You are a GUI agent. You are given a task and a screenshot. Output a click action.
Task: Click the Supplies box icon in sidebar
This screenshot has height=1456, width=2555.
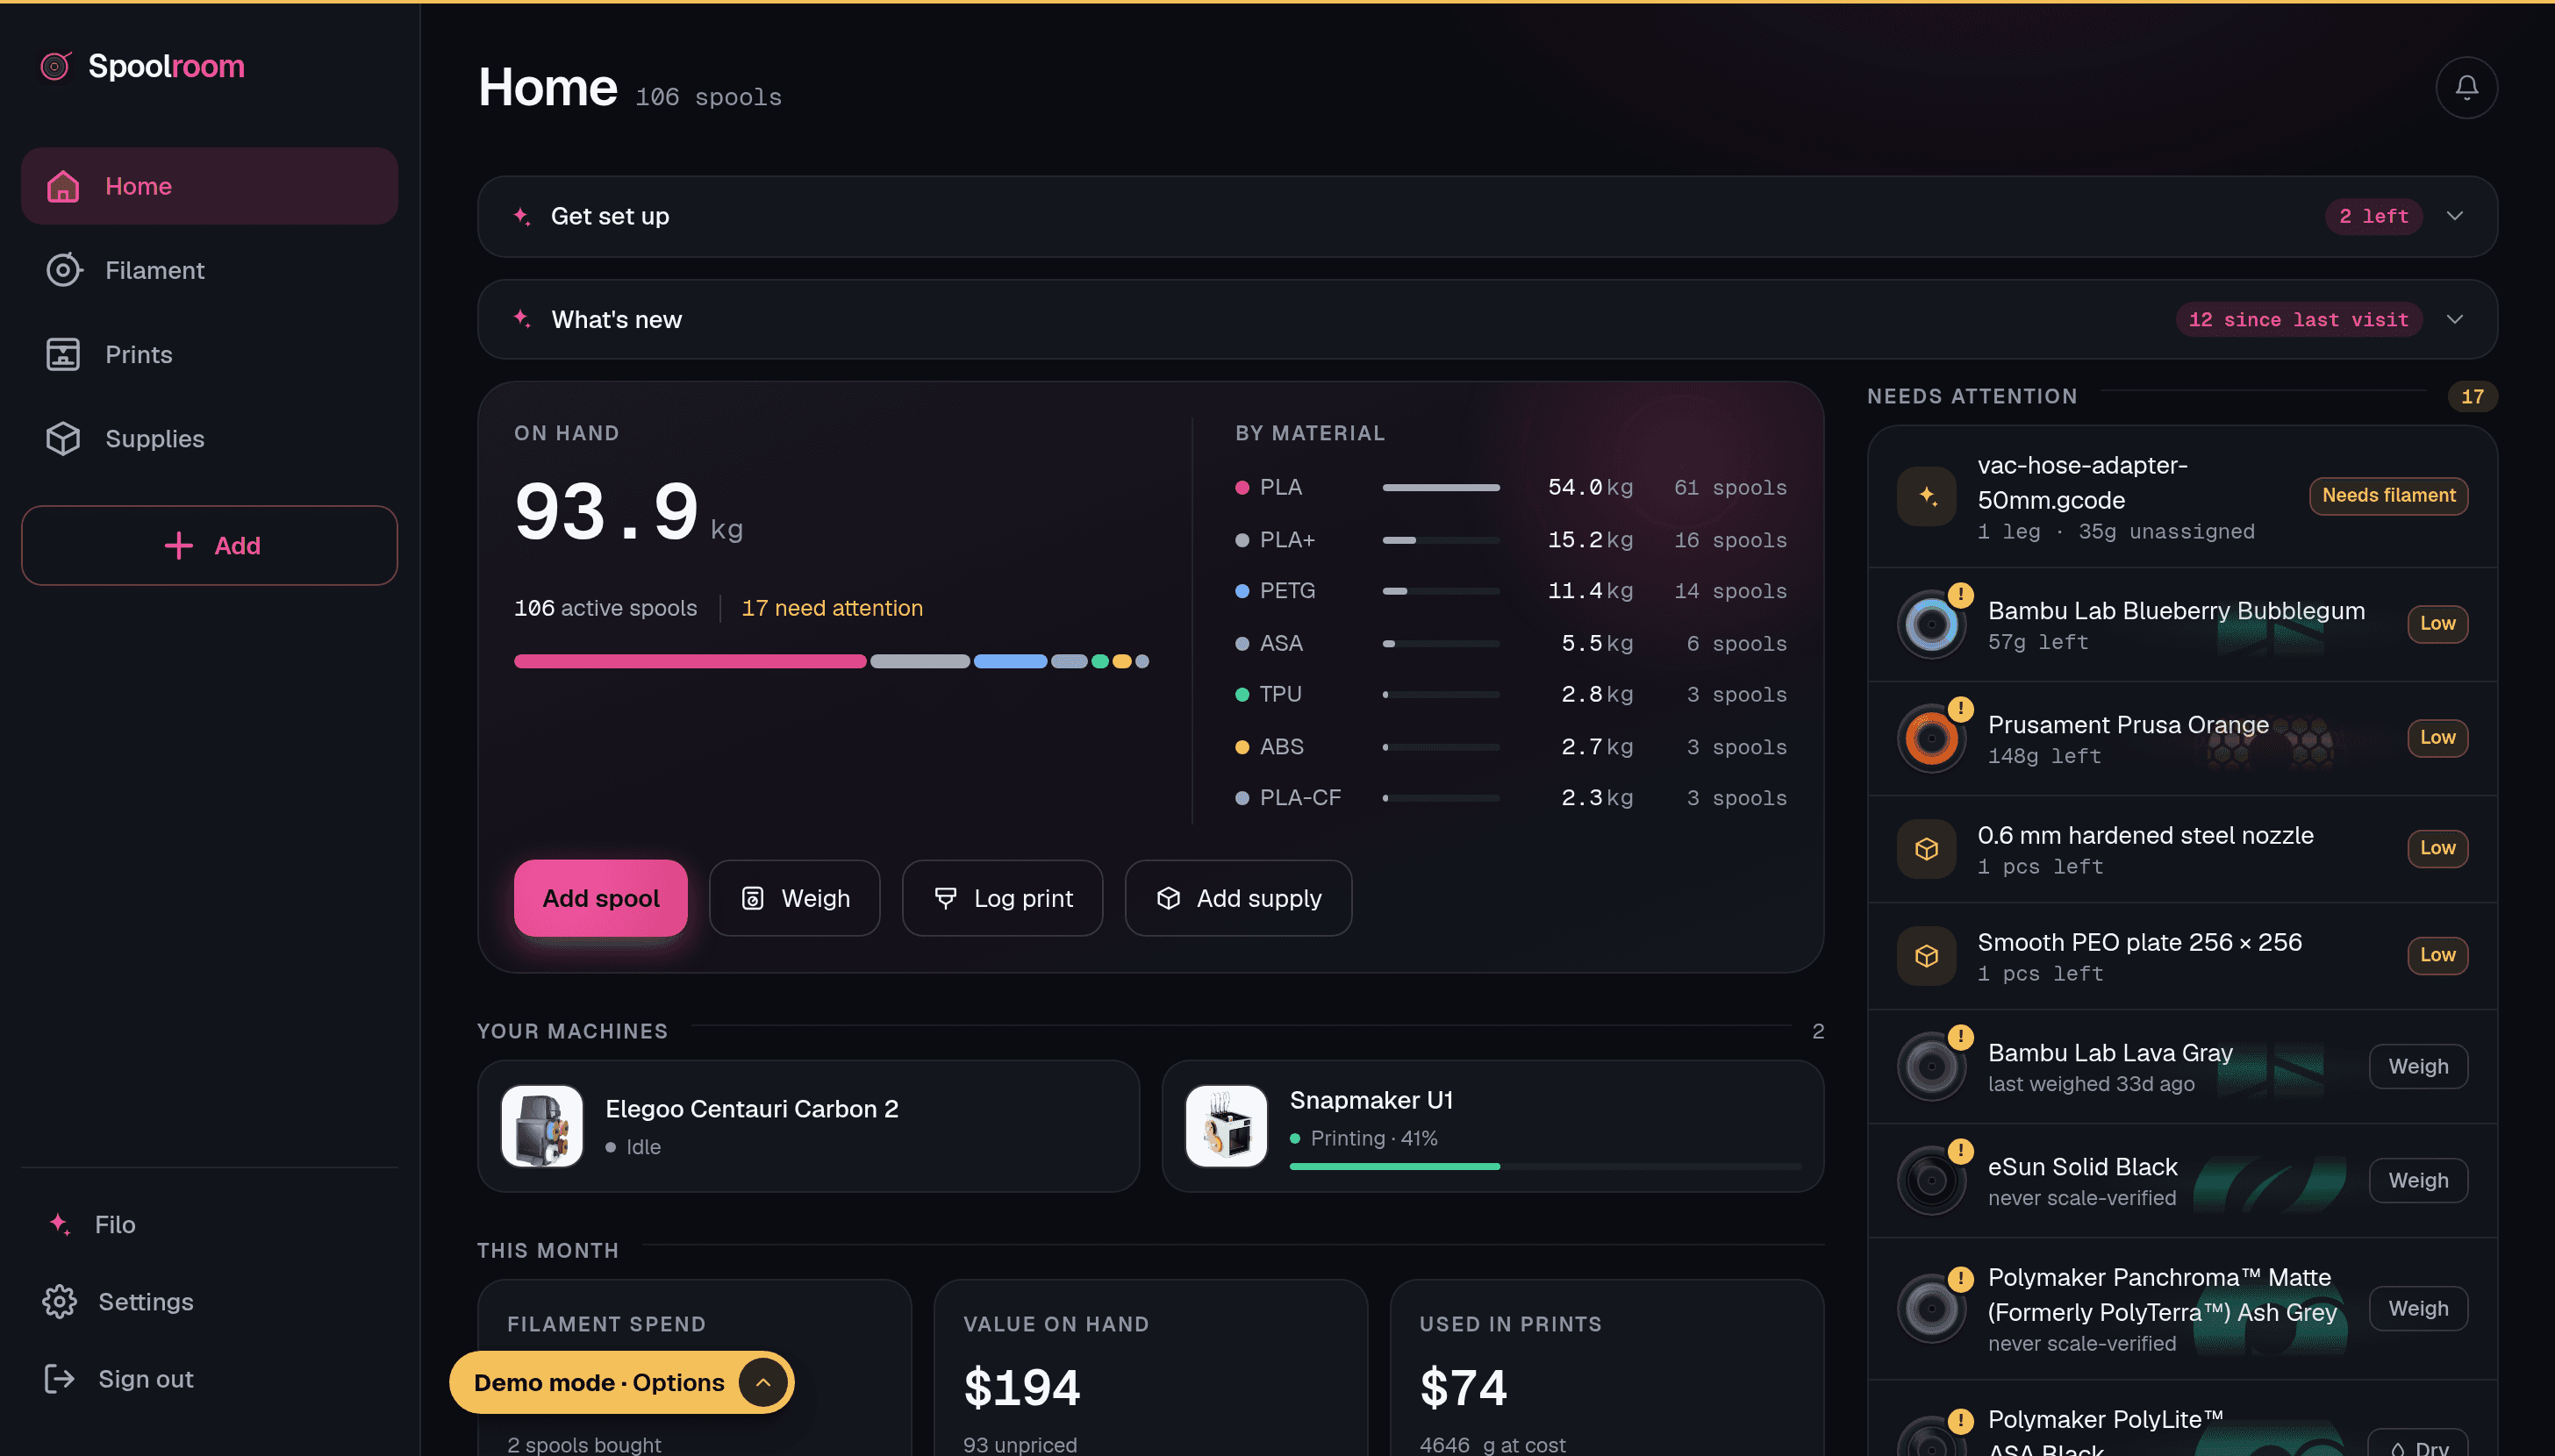[x=63, y=438]
